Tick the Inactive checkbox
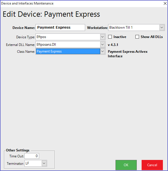The image size is (168, 171). pos(110,37)
